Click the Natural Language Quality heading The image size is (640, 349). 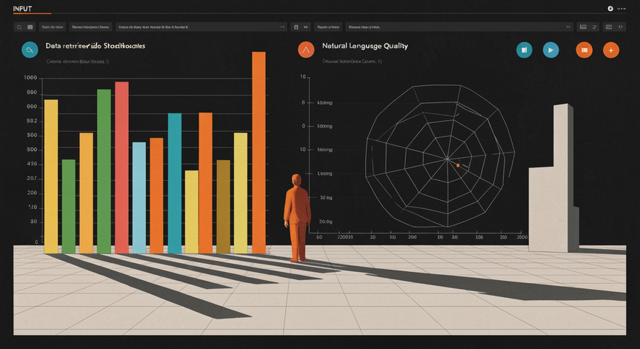[x=365, y=46]
